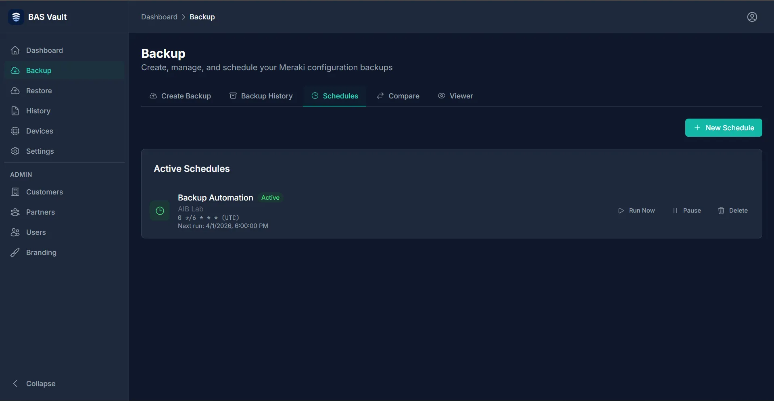Viewport: 774px width, 401px height.
Task: Click the Active status badge
Action: click(x=270, y=198)
